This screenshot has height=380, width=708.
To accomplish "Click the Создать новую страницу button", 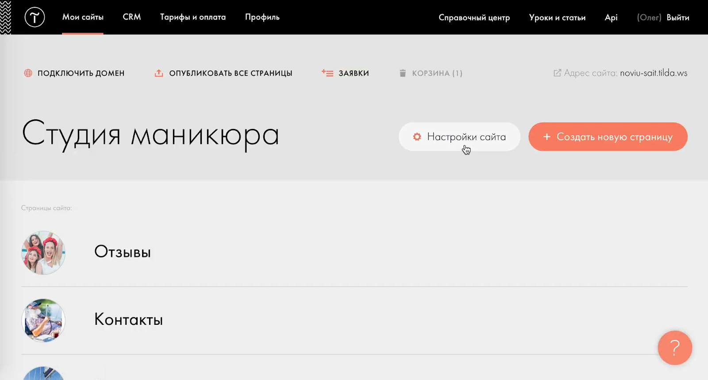I will click(608, 137).
